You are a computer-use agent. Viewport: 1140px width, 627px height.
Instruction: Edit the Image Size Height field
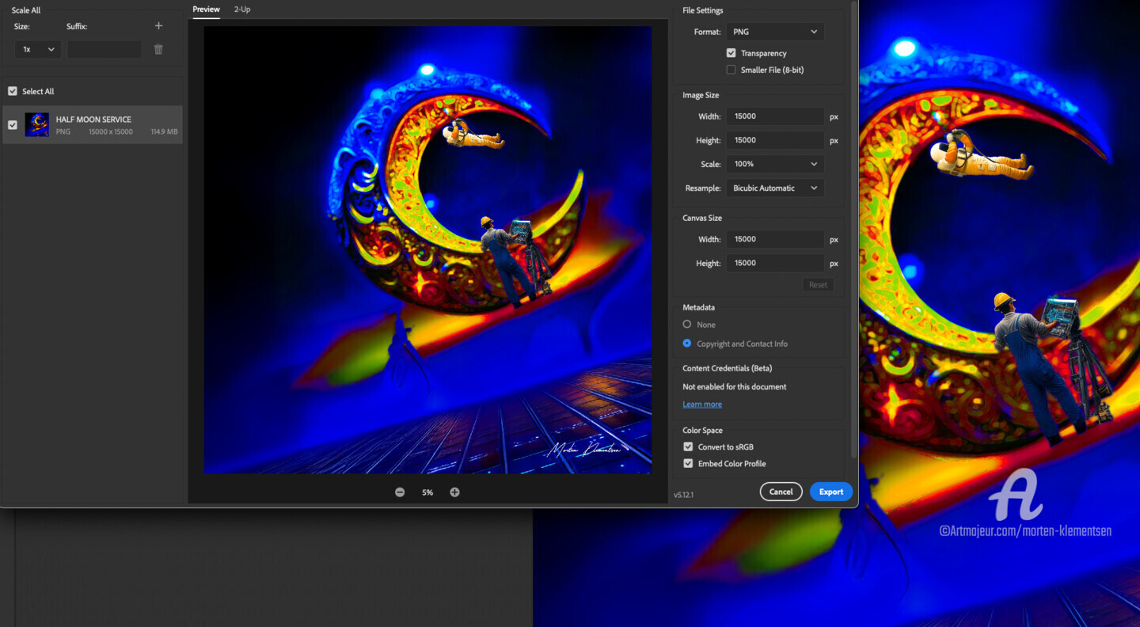775,140
